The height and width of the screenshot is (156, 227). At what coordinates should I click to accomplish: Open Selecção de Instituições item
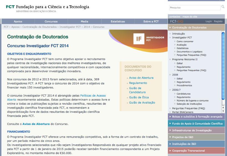(189, 104)
